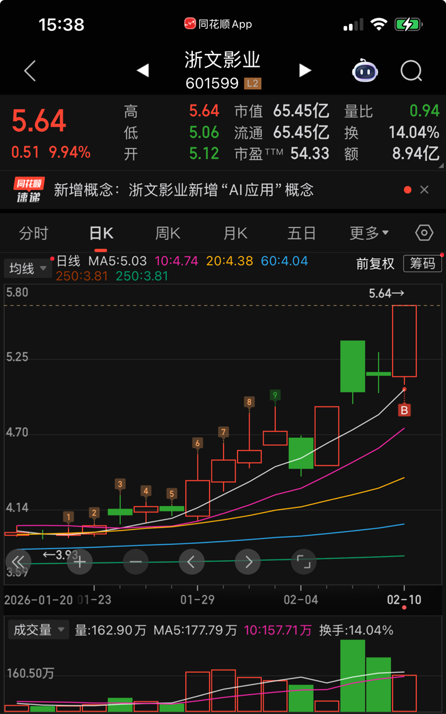This screenshot has width=446, height=714.
Task: Tap the stock code 601599
Action: (x=212, y=84)
